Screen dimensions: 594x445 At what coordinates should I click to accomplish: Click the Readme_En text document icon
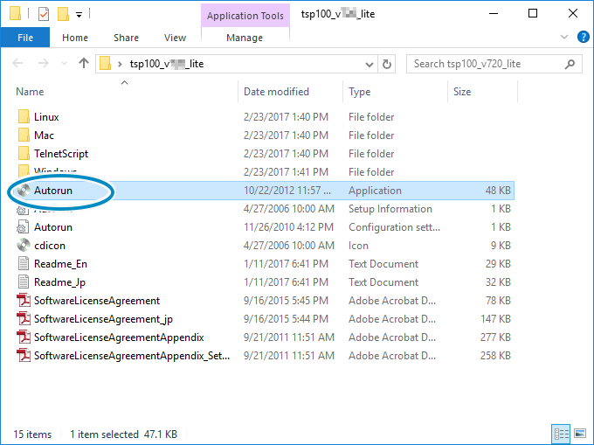tap(24, 264)
